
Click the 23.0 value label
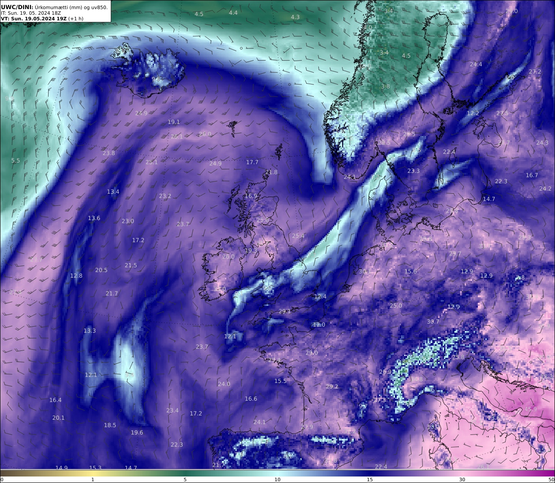coord(128,221)
